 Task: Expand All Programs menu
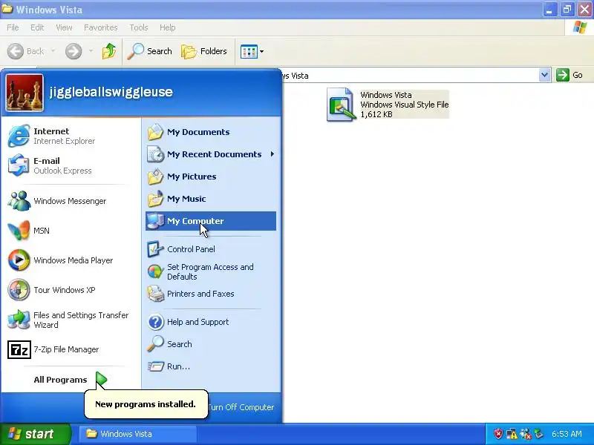(71, 380)
